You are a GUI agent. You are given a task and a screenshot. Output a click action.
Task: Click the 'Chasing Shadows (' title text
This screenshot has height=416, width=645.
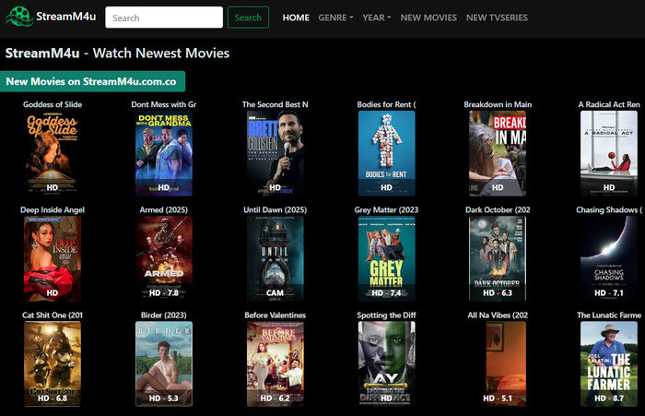pyautogui.click(x=609, y=210)
